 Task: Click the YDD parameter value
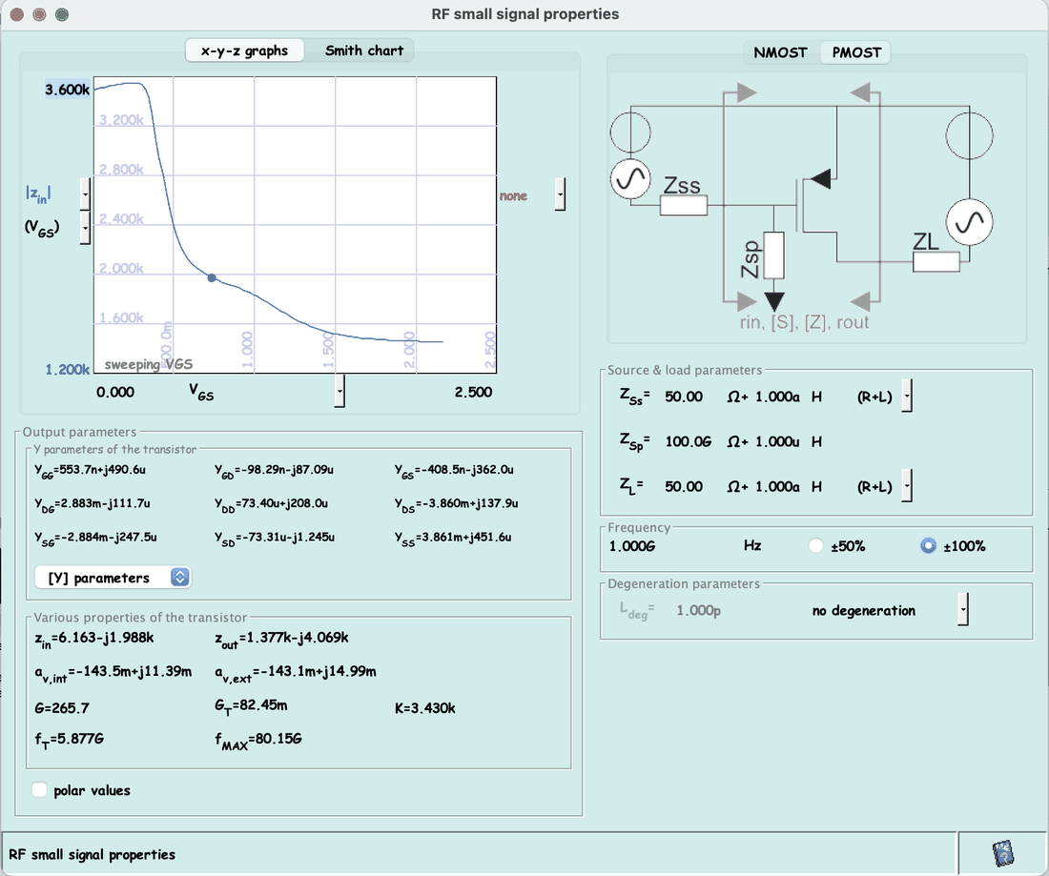[x=271, y=503]
